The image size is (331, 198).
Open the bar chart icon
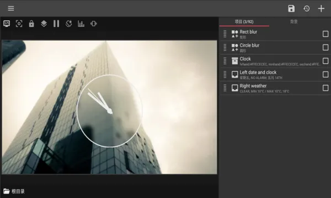tap(81, 24)
